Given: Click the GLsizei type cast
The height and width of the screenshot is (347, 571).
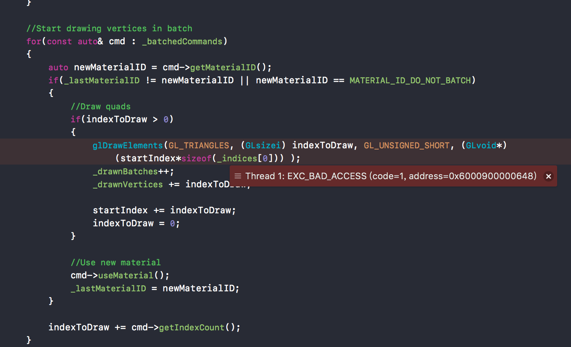Looking at the screenshot, I should 263,145.
